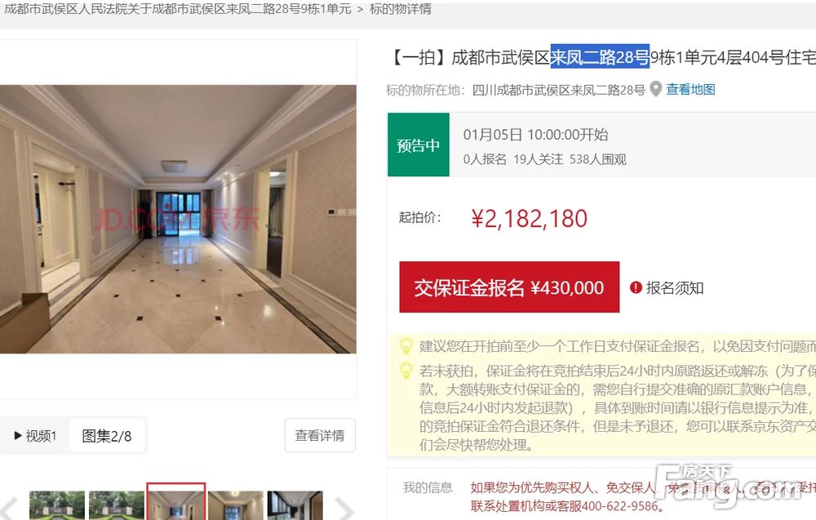
Task: Click the 查看详情 button
Action: pos(320,435)
